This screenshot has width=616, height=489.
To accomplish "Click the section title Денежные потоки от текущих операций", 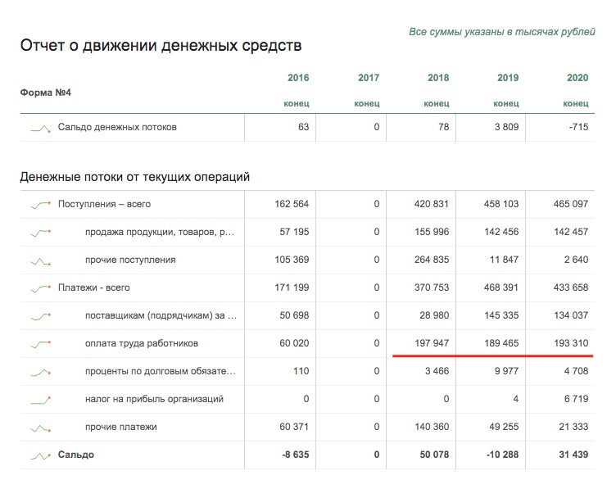I will [x=134, y=177].
